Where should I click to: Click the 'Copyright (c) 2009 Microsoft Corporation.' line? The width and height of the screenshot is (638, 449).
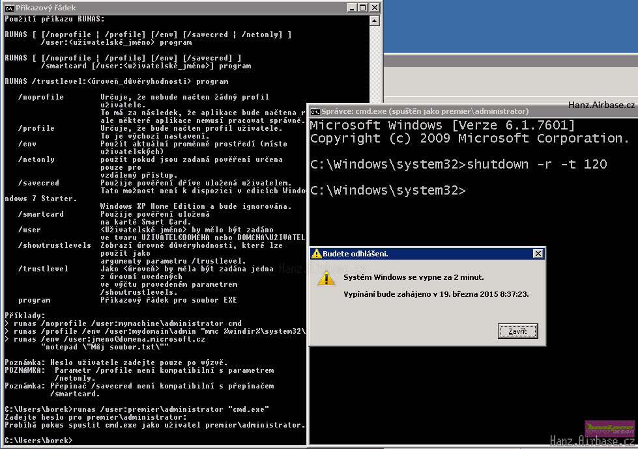(x=470, y=138)
